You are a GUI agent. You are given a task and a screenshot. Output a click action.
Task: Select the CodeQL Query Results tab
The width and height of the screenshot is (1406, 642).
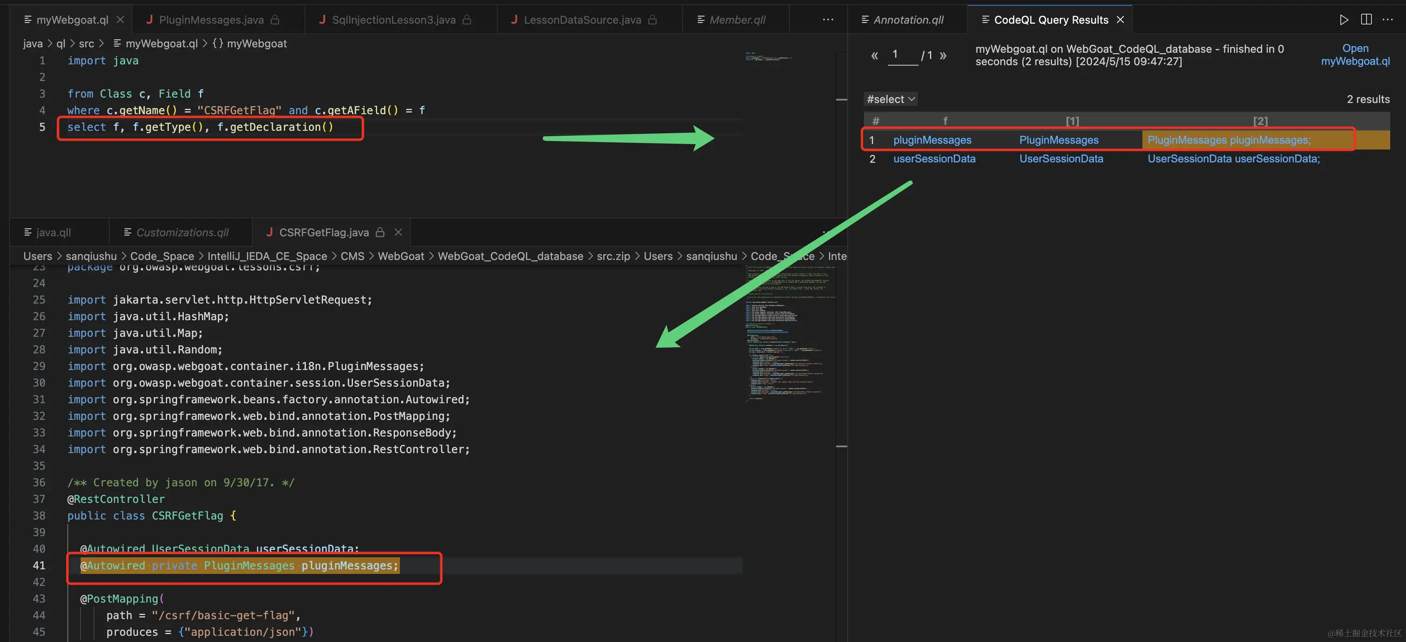point(1051,20)
